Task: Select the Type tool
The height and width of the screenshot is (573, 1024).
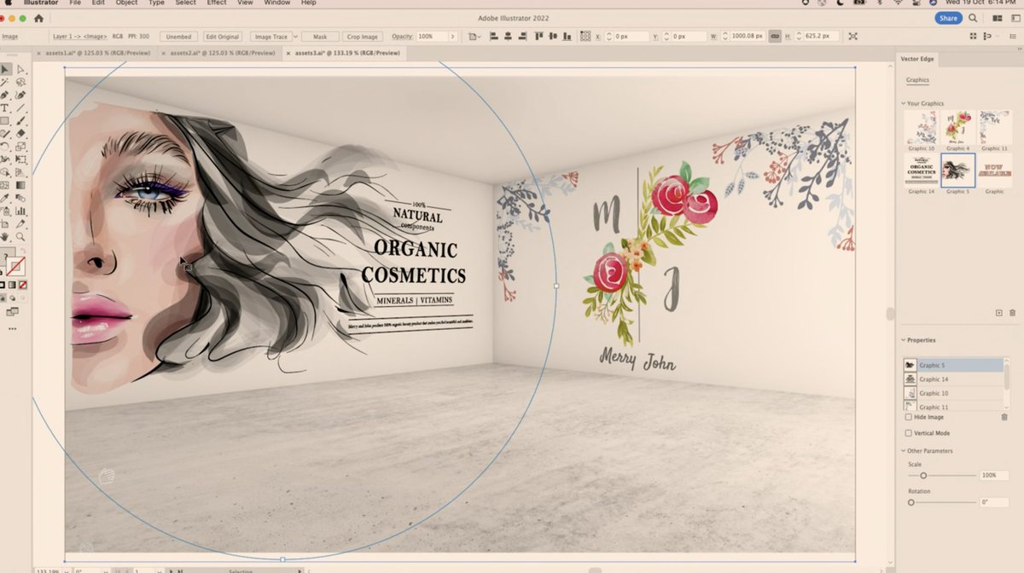Action: pos(5,108)
